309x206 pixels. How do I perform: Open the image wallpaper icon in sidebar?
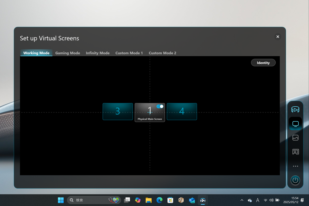[x=295, y=138]
